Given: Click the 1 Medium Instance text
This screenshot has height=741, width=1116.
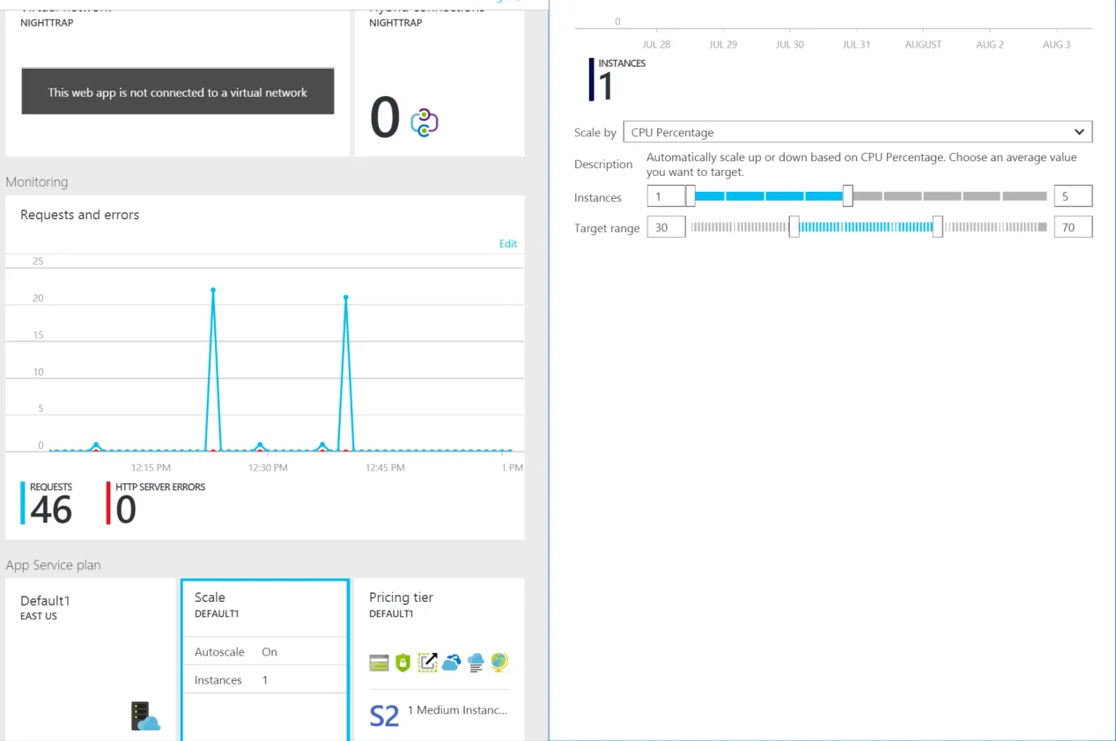Looking at the screenshot, I should tap(457, 710).
